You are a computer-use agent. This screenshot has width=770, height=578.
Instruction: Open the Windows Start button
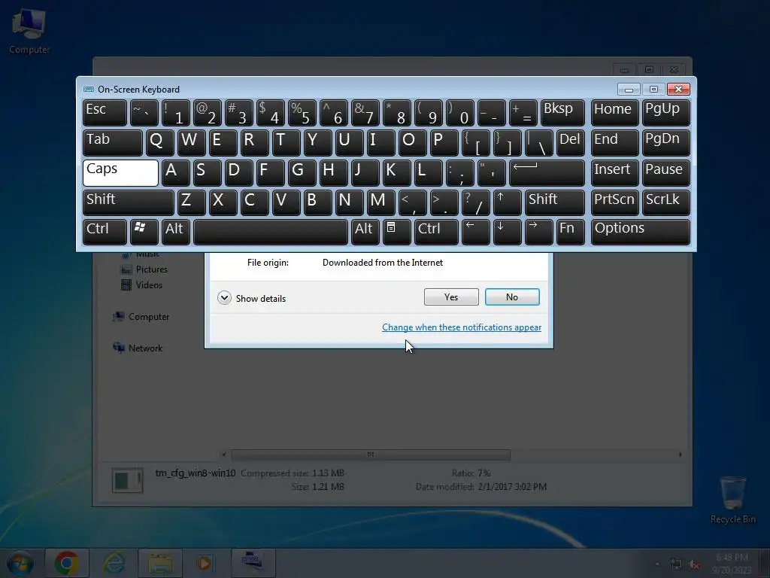(x=20, y=563)
